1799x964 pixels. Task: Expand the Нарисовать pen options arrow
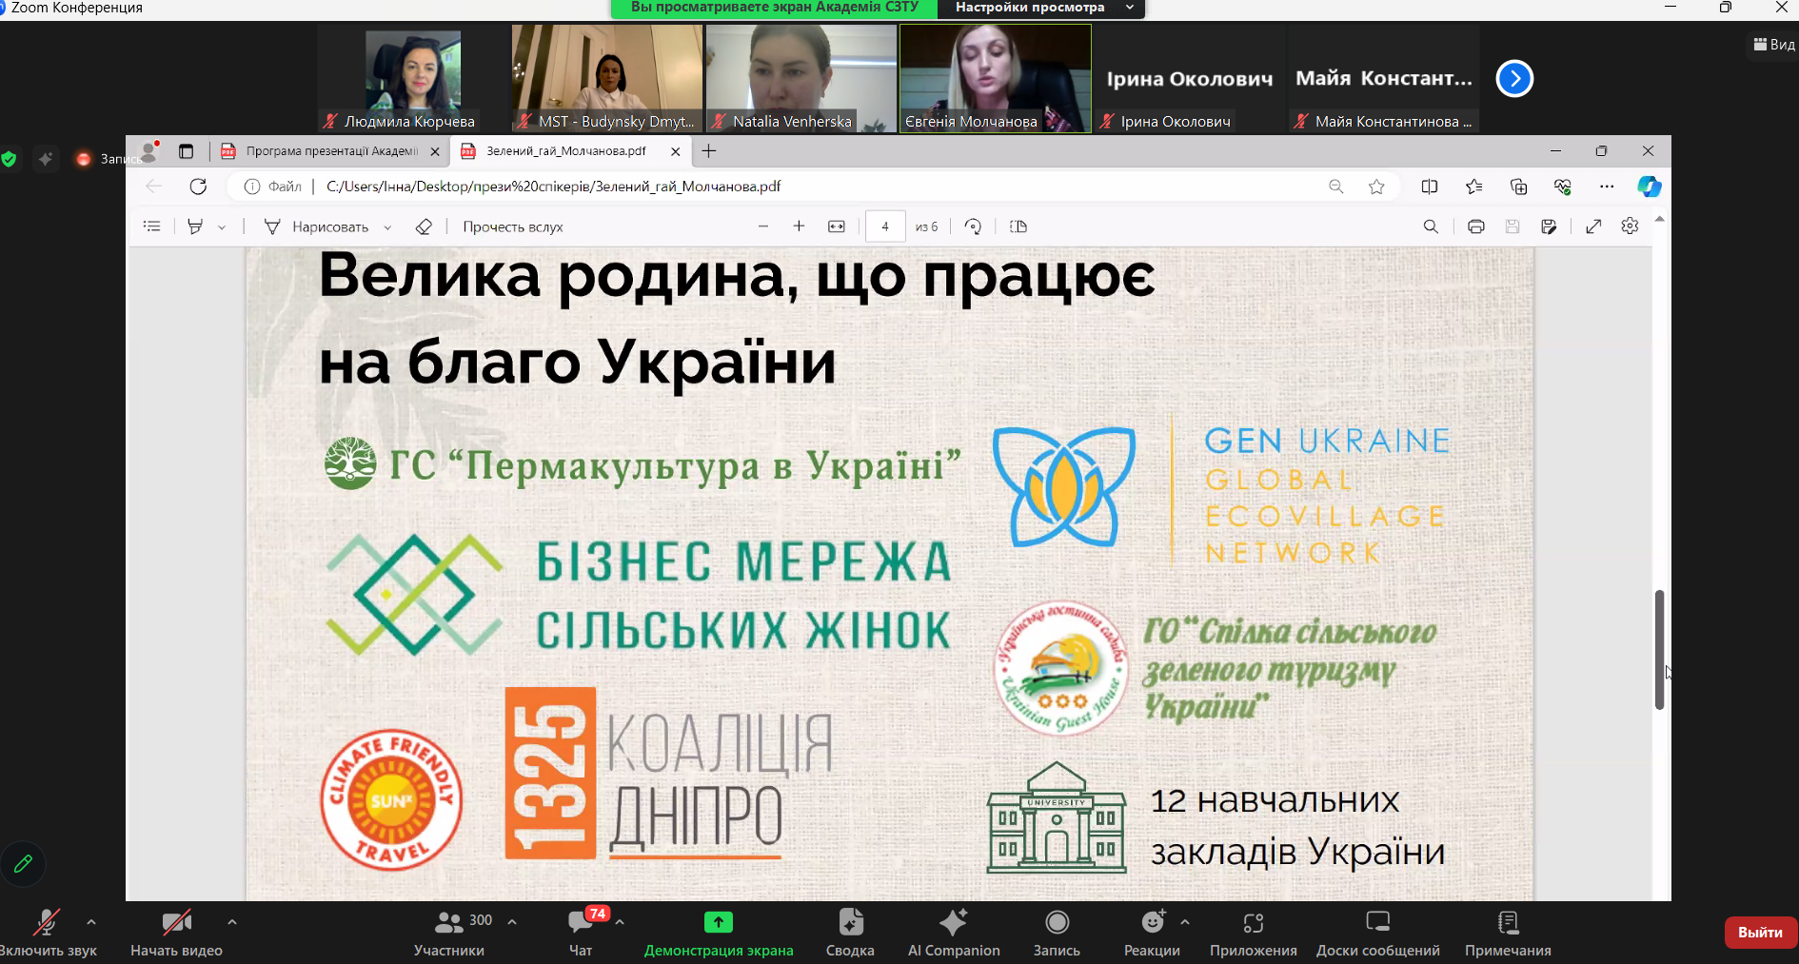tap(387, 227)
